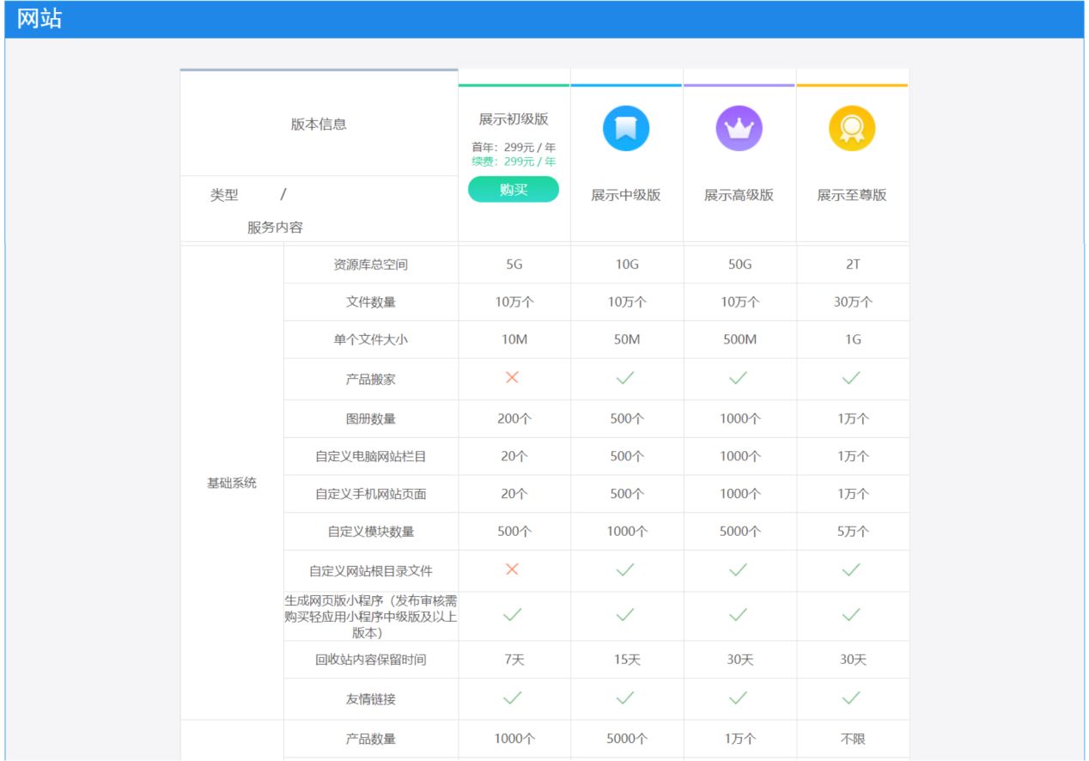This screenshot has width=1089, height=761.
Task: Toggle the 自定义网站根目录文件 checkmark under 展示中级版
Action: point(626,569)
